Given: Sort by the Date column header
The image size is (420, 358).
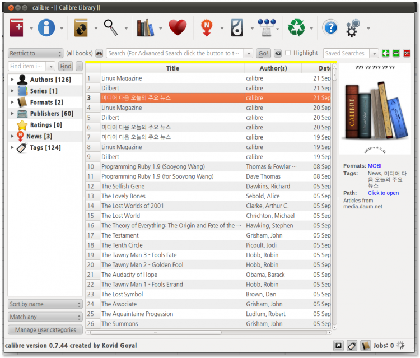Looking at the screenshot, I should (x=316, y=68).
